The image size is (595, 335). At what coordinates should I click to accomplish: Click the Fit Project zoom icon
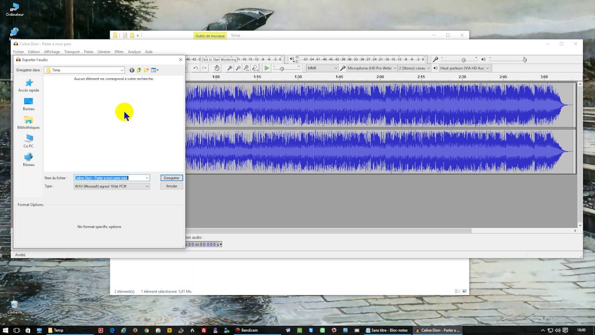[255, 68]
